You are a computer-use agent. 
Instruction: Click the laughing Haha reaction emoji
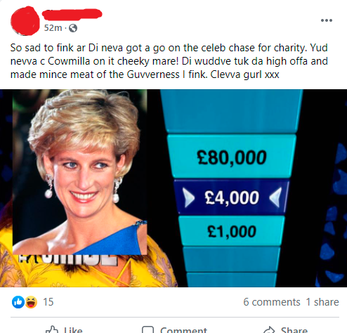tap(31, 302)
